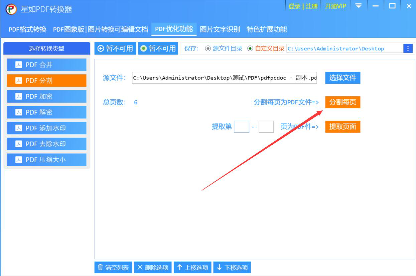Click the first page range input field

(241, 127)
